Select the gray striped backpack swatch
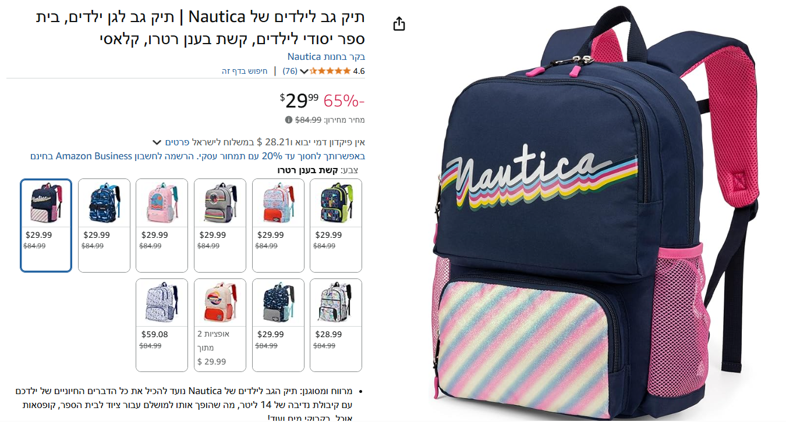Viewport: 786px width, 422px height. click(220, 225)
